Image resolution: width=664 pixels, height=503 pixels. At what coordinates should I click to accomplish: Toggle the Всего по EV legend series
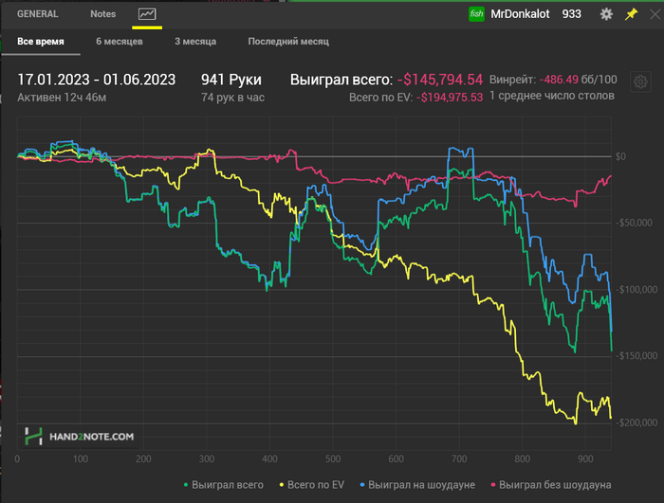pyautogui.click(x=312, y=485)
